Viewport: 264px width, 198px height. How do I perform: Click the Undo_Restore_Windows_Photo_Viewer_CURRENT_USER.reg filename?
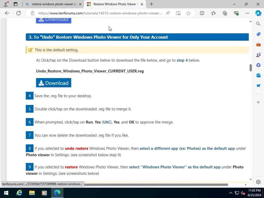coord(90,71)
